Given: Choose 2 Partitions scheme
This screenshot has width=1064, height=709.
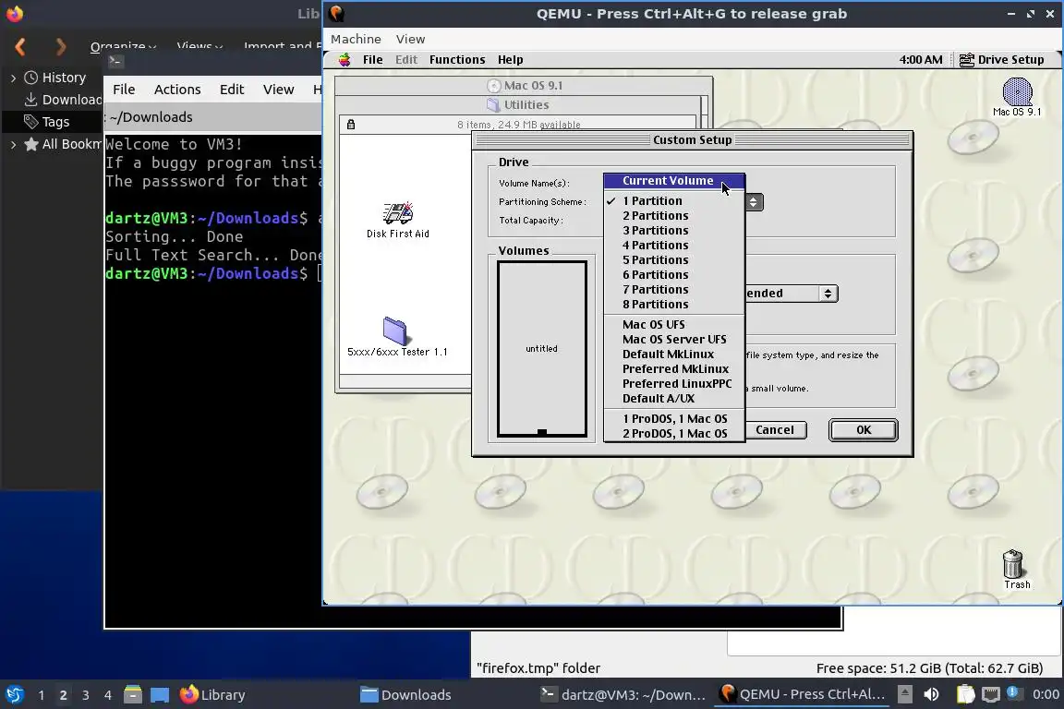Looking at the screenshot, I should point(674,216).
